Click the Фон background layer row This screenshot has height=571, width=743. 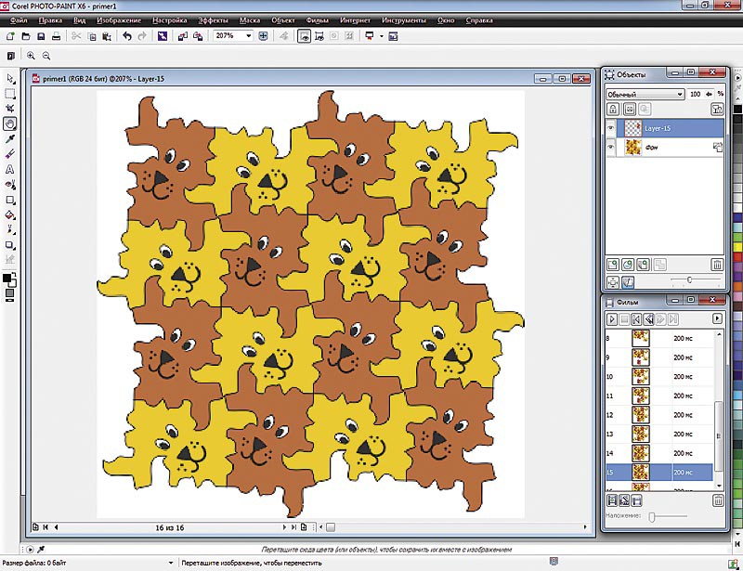point(665,148)
